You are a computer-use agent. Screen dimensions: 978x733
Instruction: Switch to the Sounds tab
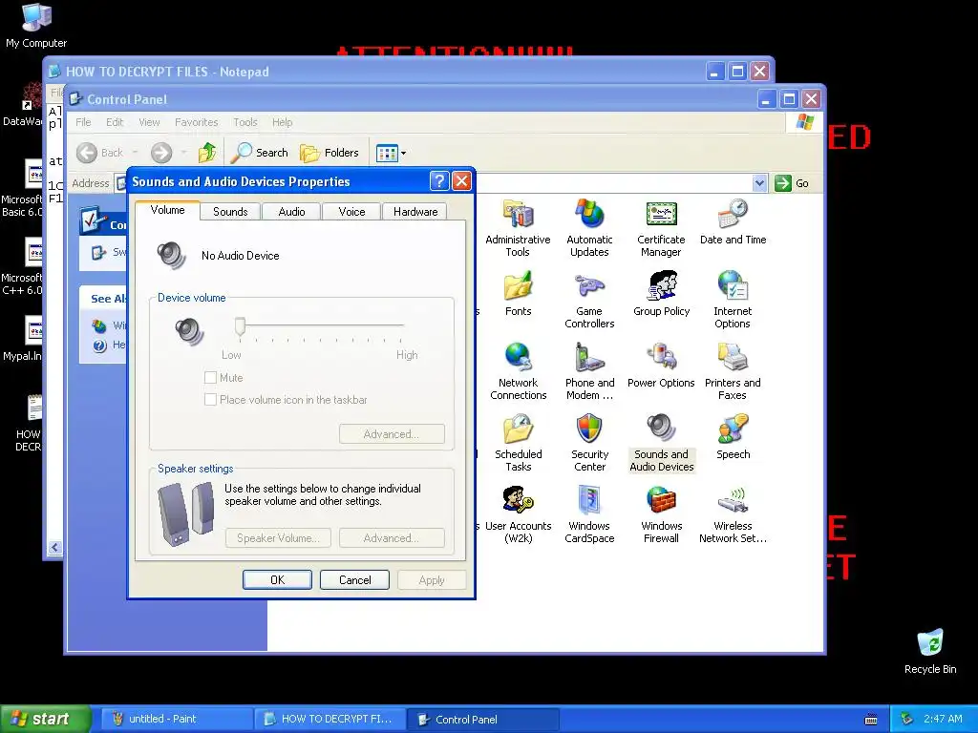click(x=230, y=211)
